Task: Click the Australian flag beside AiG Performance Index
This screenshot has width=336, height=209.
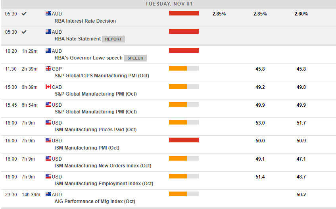Action: pos(48,194)
